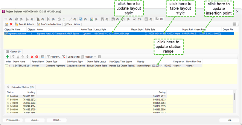Move object down one position
The height and width of the screenshot is (125, 242).
[23, 57]
